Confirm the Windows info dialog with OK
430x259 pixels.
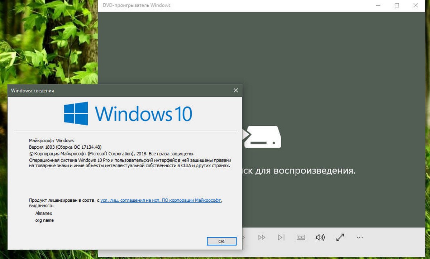tap(221, 241)
